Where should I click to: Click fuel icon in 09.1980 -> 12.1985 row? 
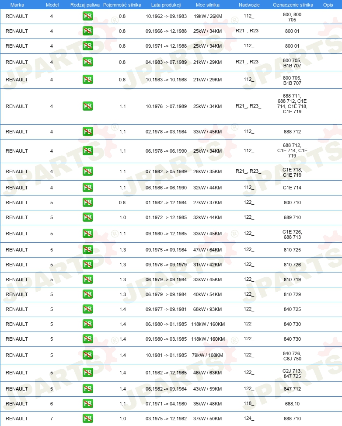point(88,234)
